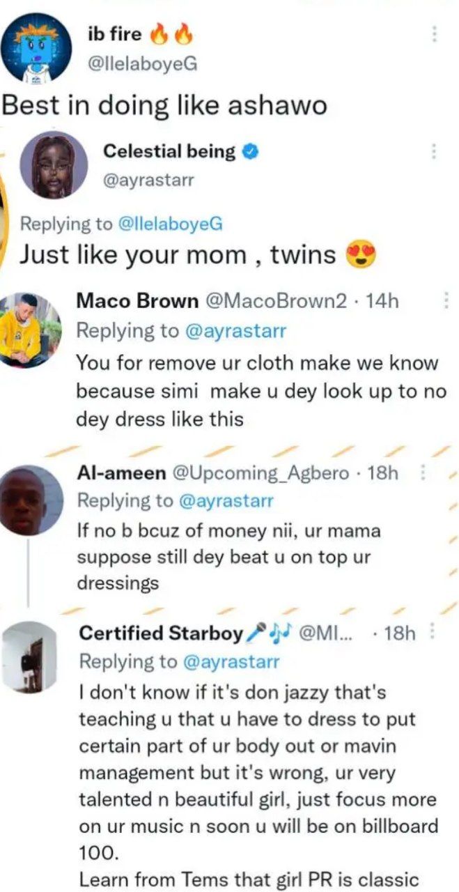This screenshot has height=892, width=459.
Task: Expand the three-dot menu on Maco Brown's tweet
Action: (x=446, y=301)
